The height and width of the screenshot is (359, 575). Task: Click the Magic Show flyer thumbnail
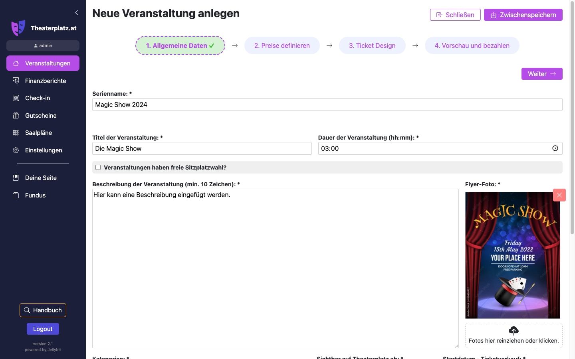[512, 255]
